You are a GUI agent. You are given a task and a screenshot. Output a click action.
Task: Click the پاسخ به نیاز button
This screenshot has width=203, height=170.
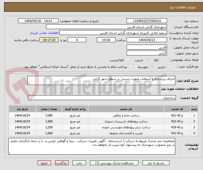pos(156,163)
